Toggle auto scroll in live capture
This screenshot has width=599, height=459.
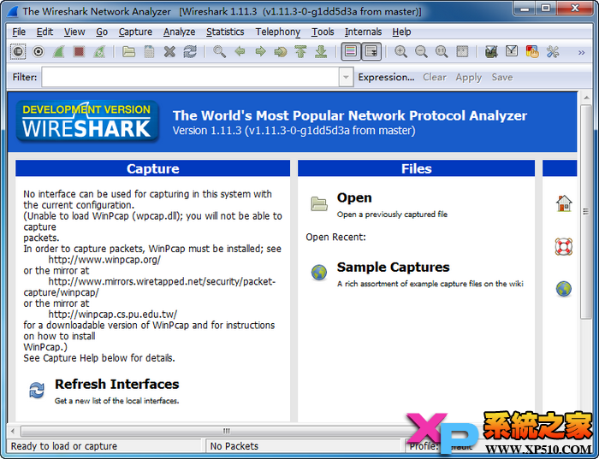coord(371,51)
